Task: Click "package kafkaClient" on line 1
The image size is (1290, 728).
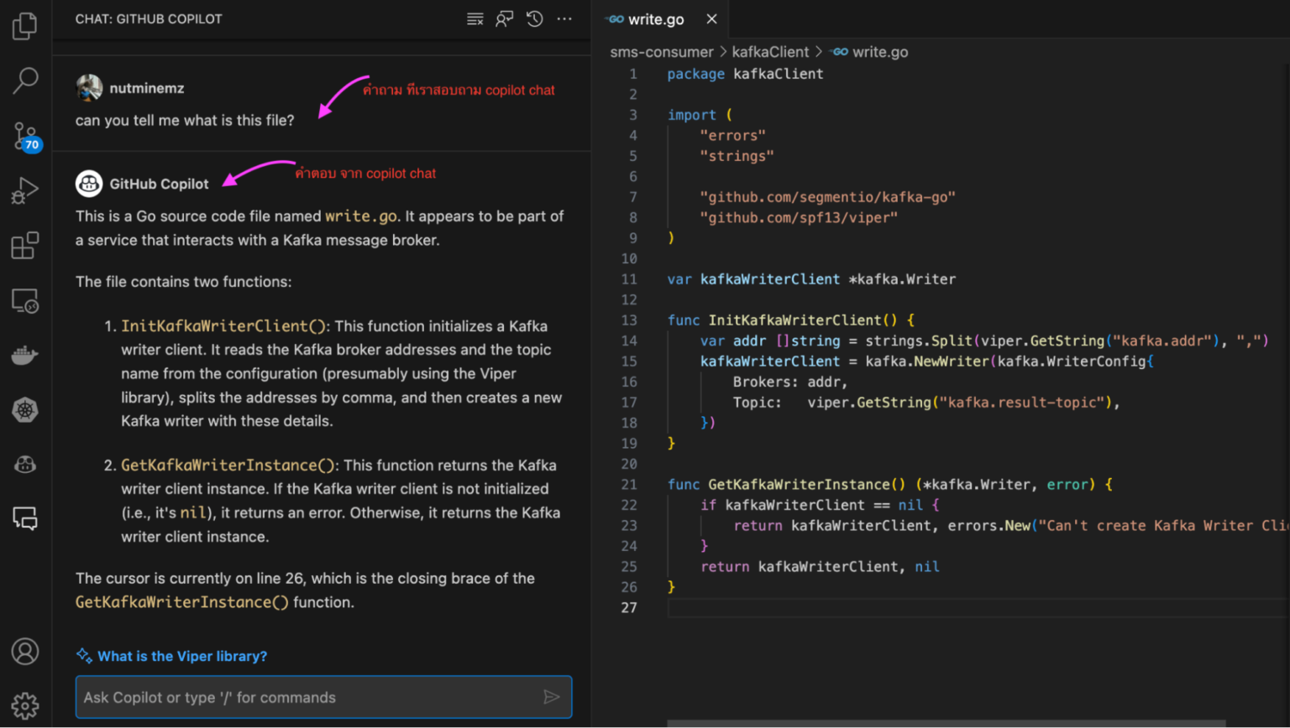Action: click(x=745, y=74)
